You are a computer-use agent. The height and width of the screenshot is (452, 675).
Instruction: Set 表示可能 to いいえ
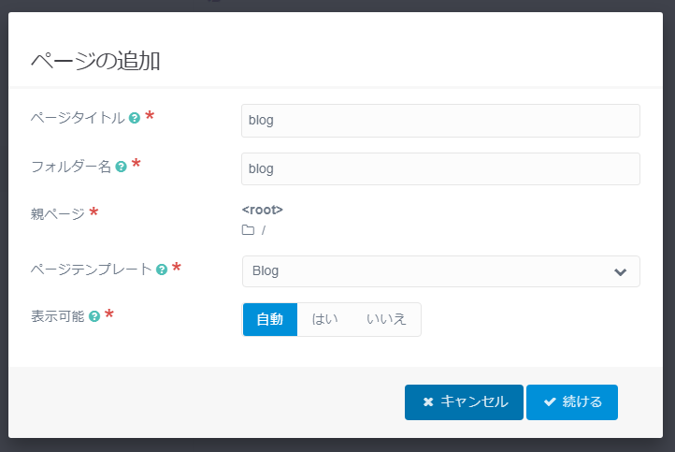(386, 319)
